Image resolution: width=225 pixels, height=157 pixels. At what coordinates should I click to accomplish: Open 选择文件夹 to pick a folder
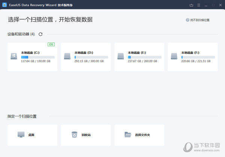coord(139,135)
